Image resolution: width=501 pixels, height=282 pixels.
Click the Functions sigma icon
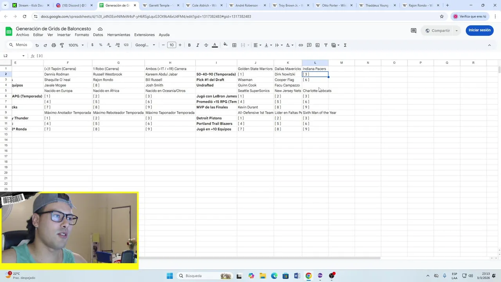point(345,45)
